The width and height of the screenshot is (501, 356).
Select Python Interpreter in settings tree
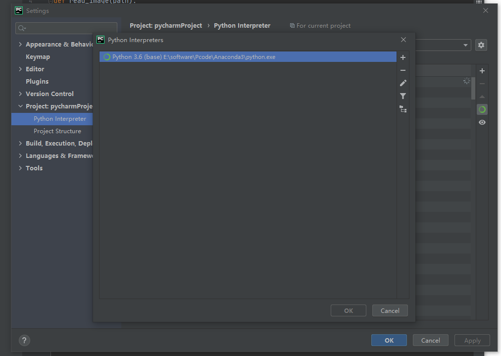click(x=52, y=119)
